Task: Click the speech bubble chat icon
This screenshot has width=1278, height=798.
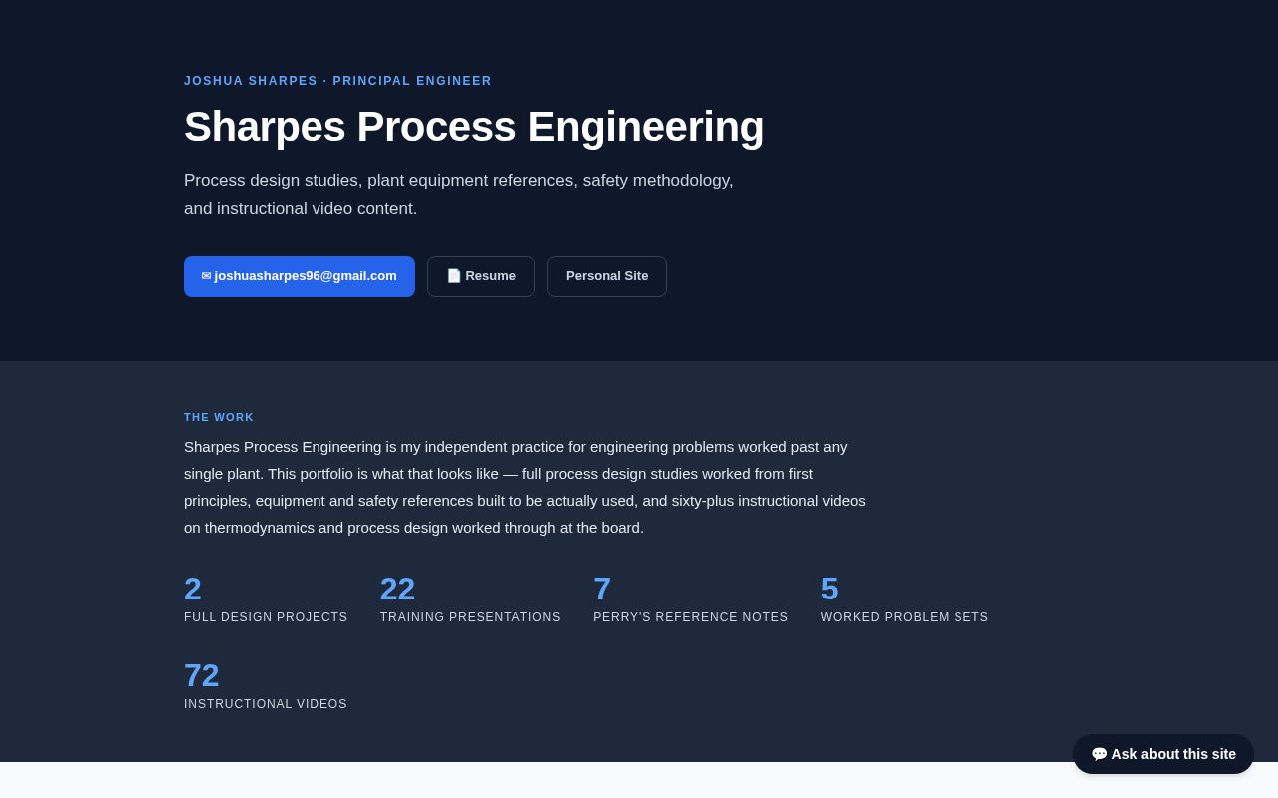Action: (x=1099, y=754)
